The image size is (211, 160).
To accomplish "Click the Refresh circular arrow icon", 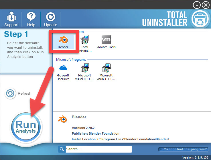I will pos(10,93).
